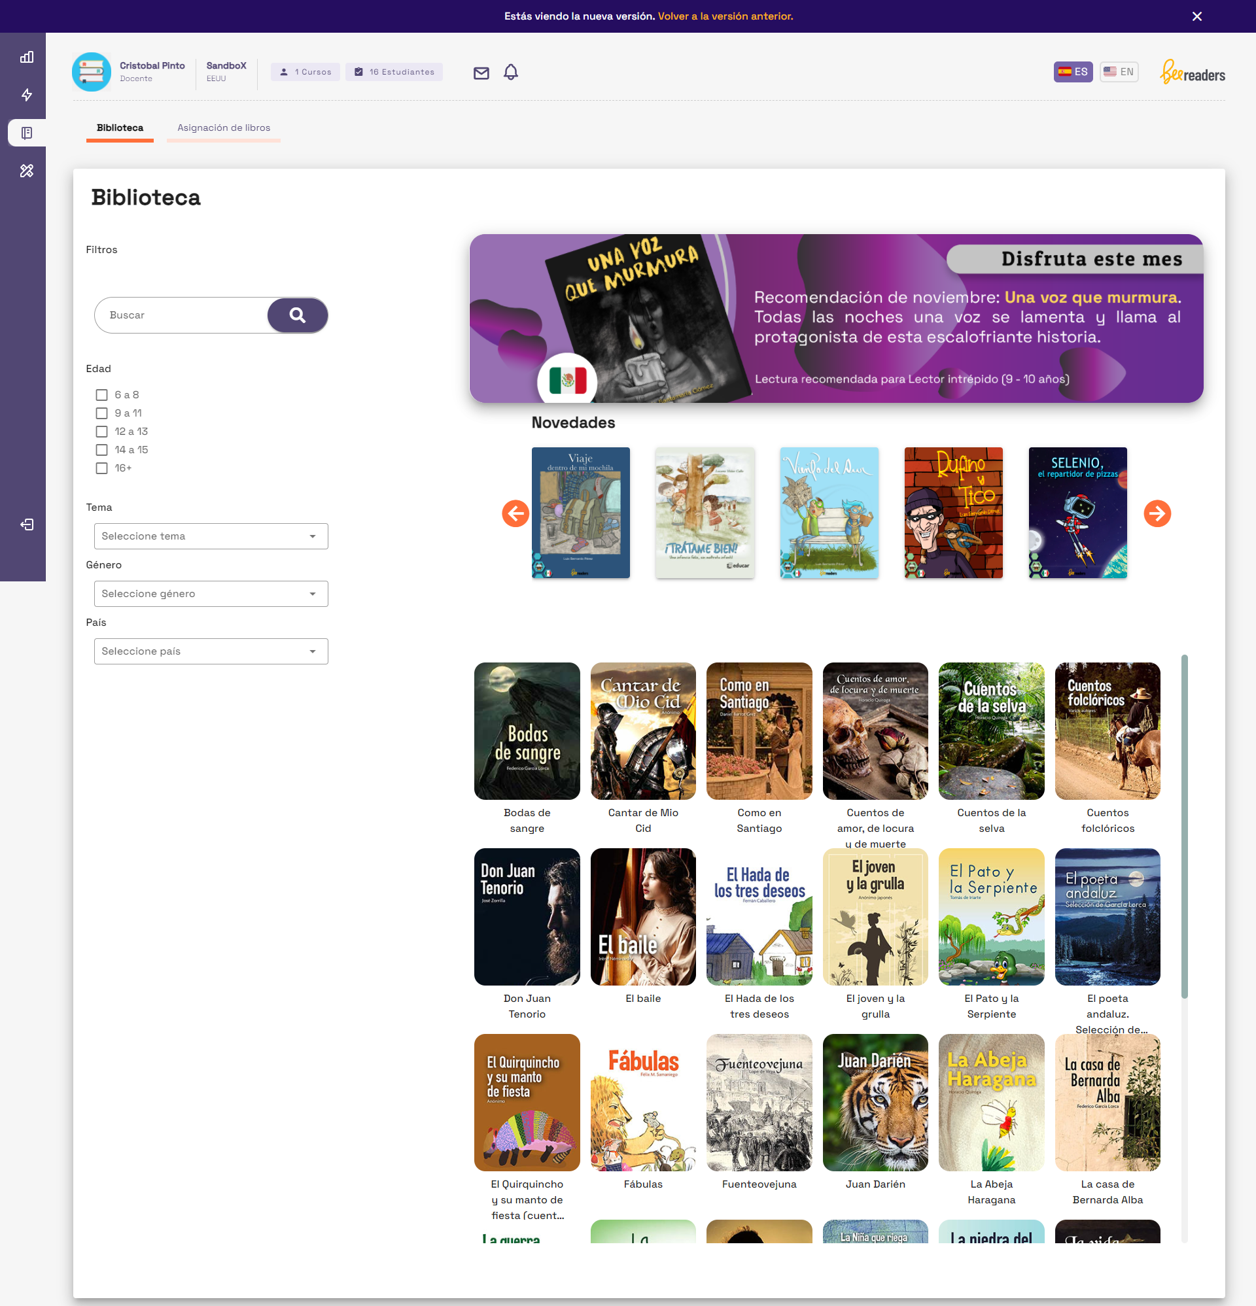Click the 16 Estudiantes badge
1256x1306 pixels.
tap(394, 72)
